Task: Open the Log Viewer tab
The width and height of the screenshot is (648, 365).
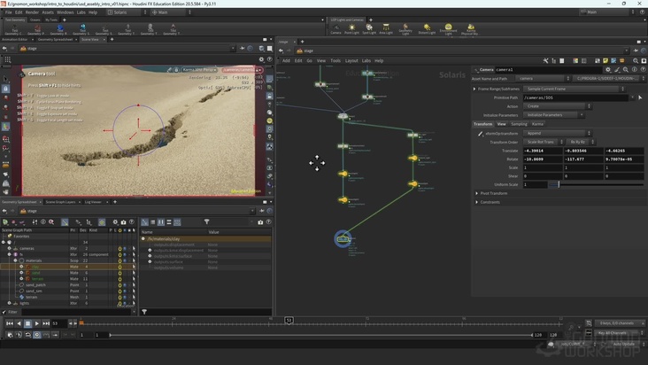Action: [x=93, y=202]
